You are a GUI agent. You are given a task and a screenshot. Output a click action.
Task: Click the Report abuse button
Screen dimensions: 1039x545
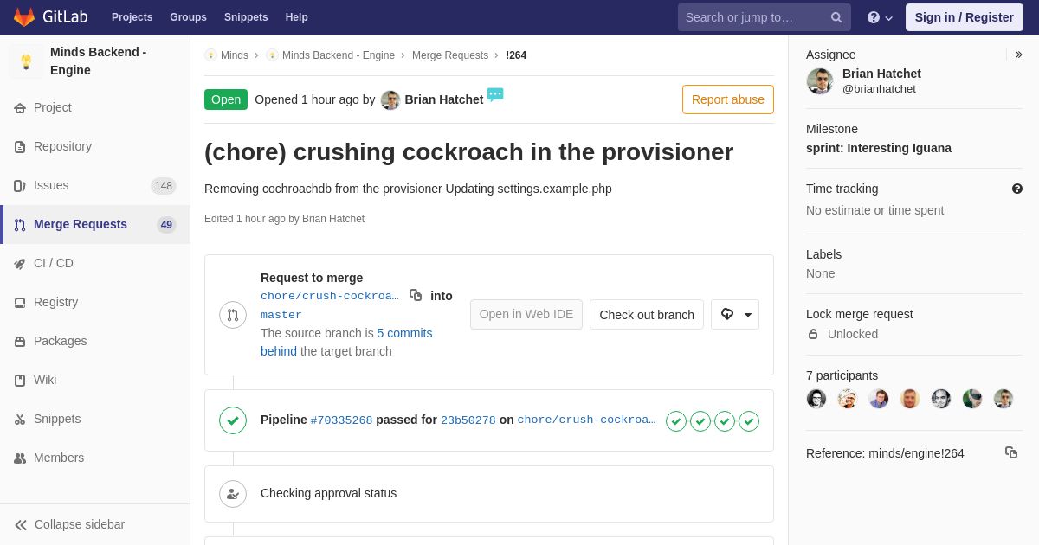pyautogui.click(x=728, y=99)
